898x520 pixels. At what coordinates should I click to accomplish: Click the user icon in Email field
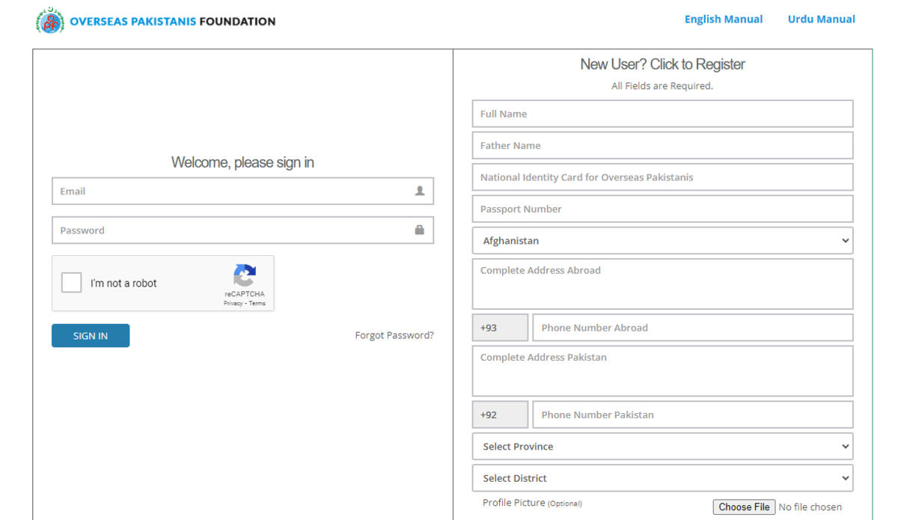(420, 191)
